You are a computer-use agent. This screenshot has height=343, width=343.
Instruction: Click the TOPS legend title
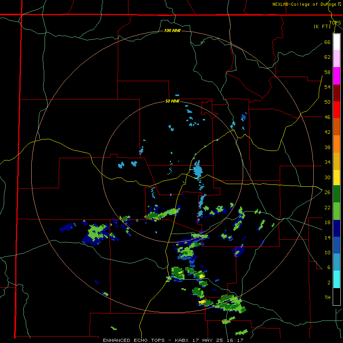click(x=335, y=23)
